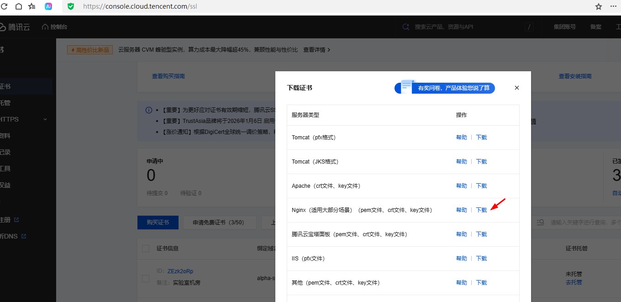
Task: Open the browser AI assistant icon
Action: point(48,6)
